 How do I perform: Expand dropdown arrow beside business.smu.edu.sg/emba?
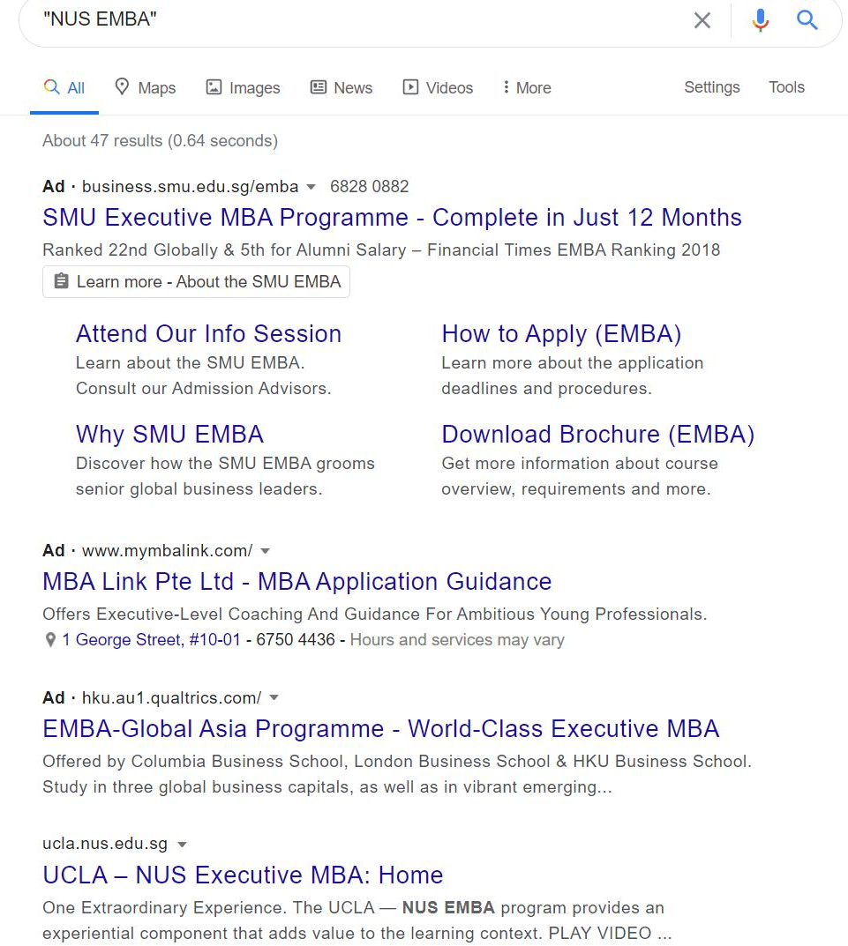(311, 187)
